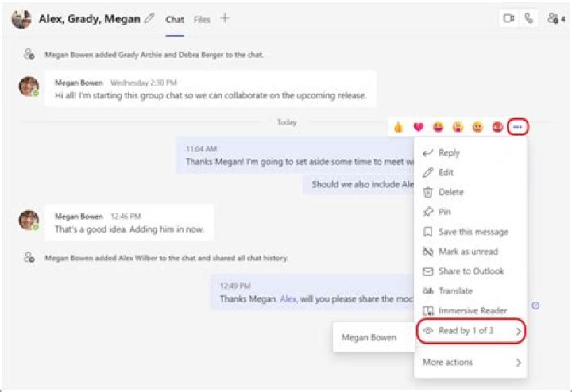
Task: Choose Reply from the context menu
Action: (x=449, y=153)
